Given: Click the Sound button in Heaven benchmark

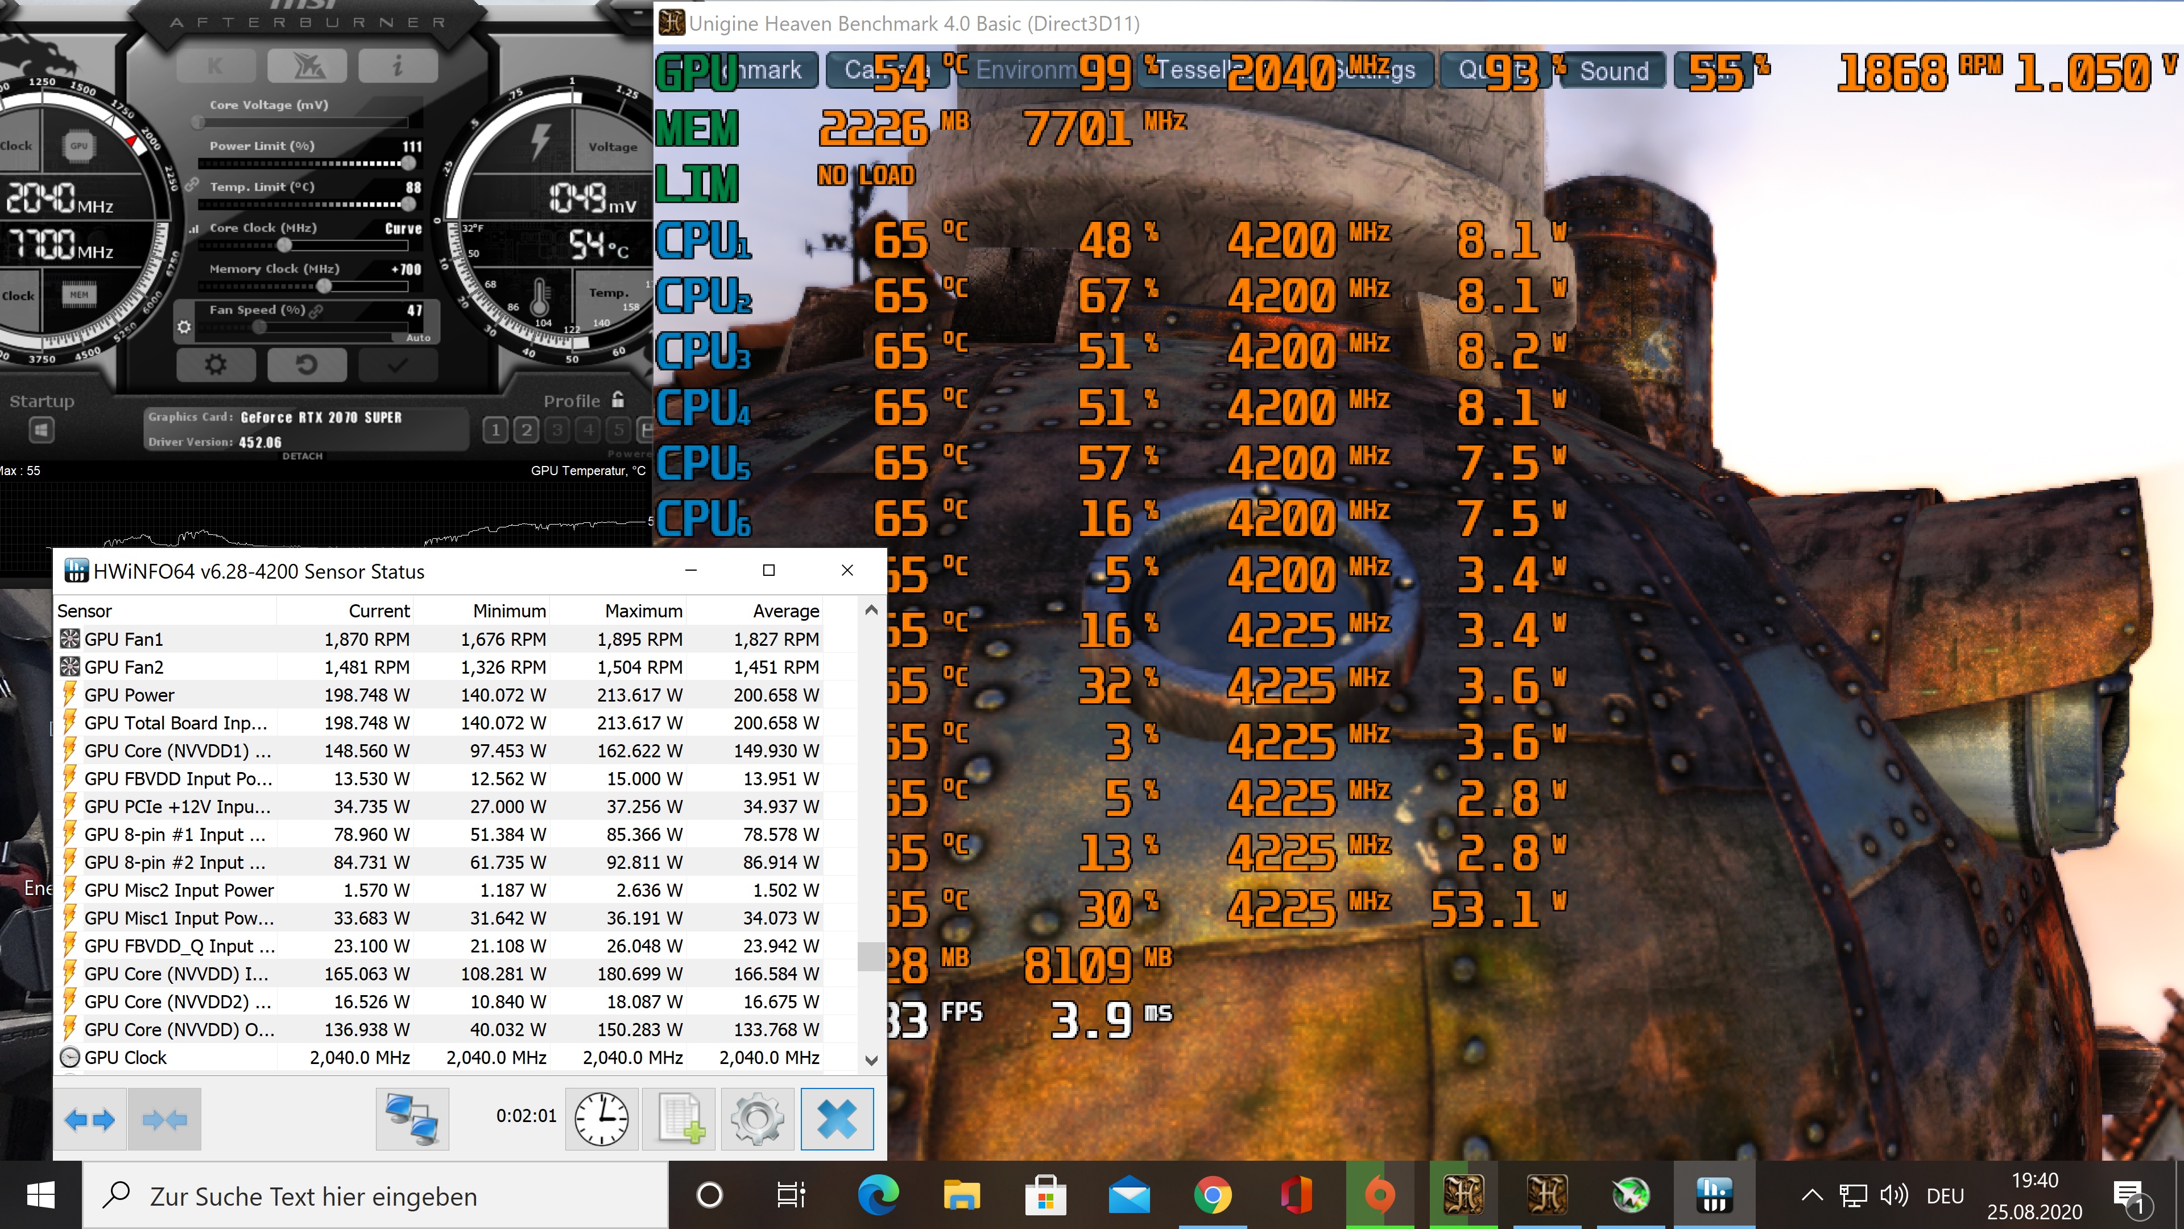Looking at the screenshot, I should 1614,71.
